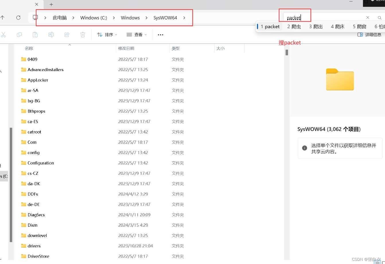This screenshot has height=264, width=385.
Task: Select IME candidate 5 爬窗
Action: (x=359, y=27)
